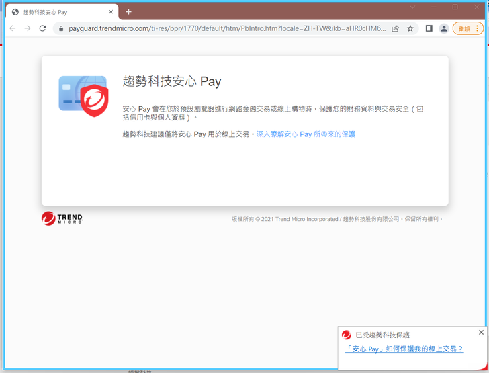Select the 趨勢科技安心 Pay tab

tap(57, 12)
